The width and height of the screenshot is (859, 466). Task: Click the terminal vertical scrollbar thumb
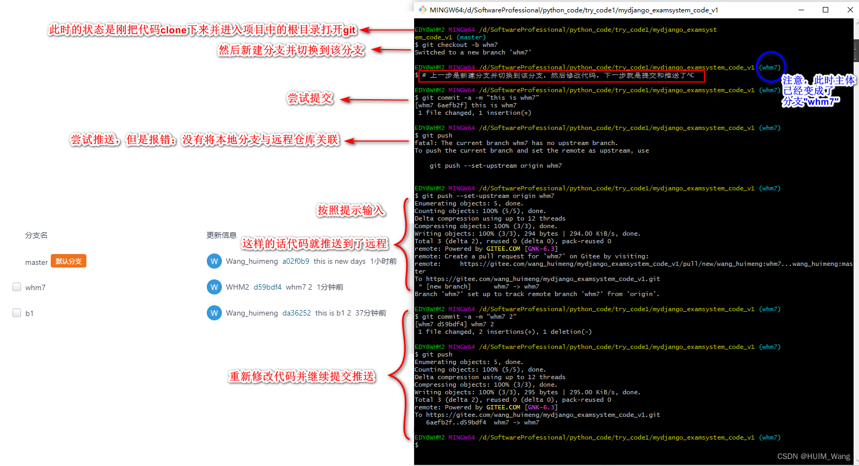(856, 50)
